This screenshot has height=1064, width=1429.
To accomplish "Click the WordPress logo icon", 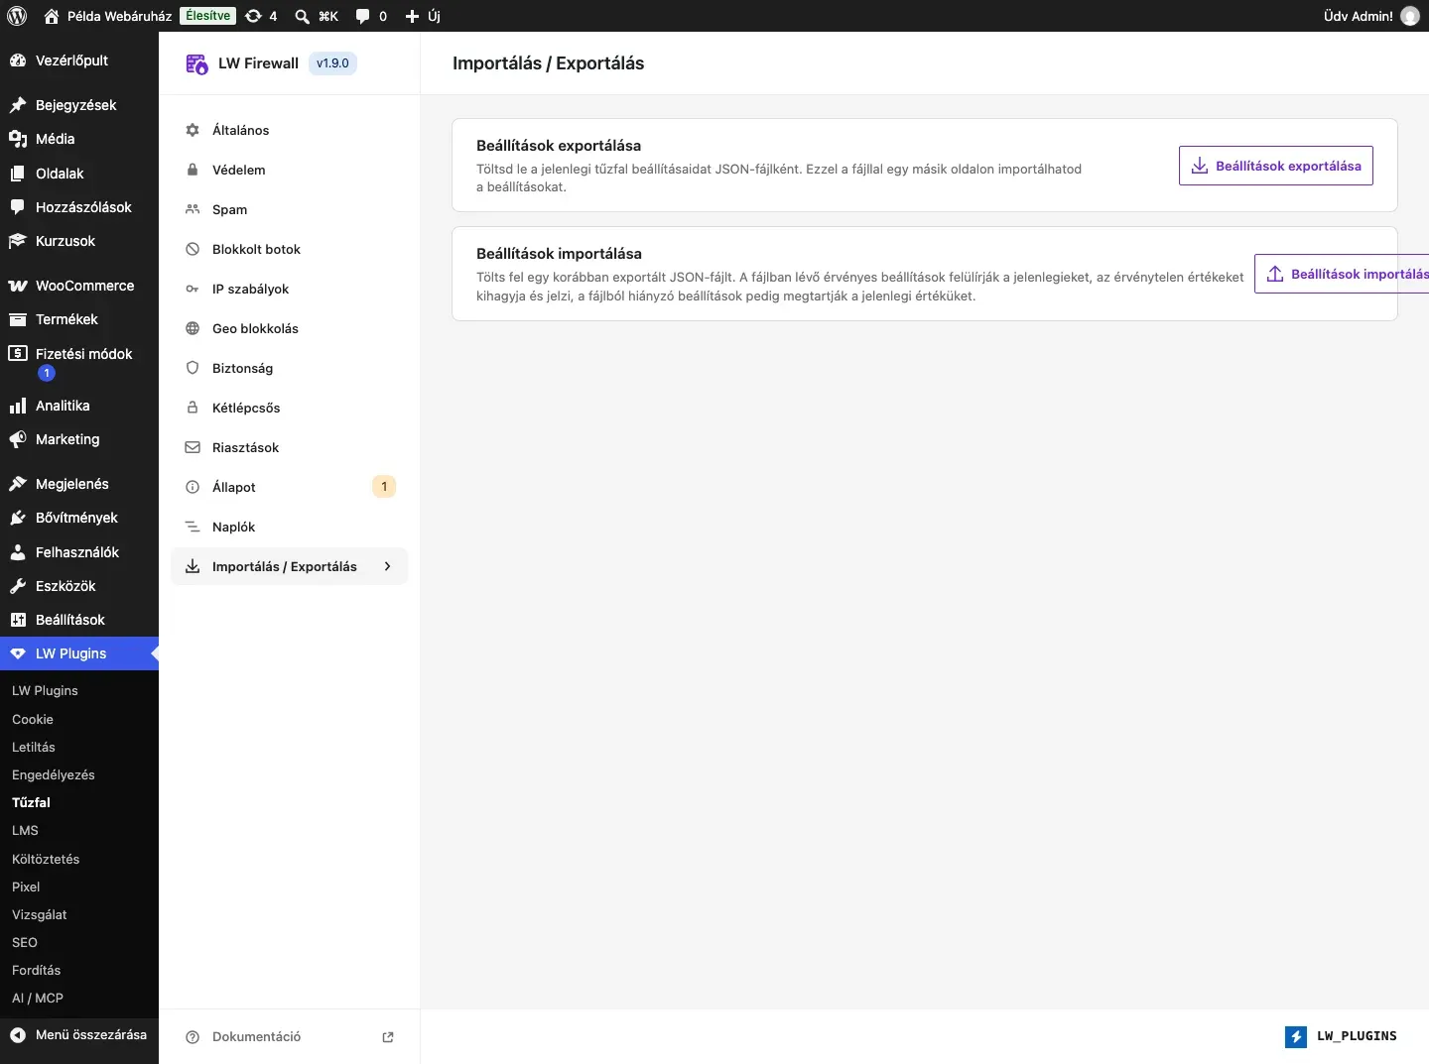I will [17, 16].
